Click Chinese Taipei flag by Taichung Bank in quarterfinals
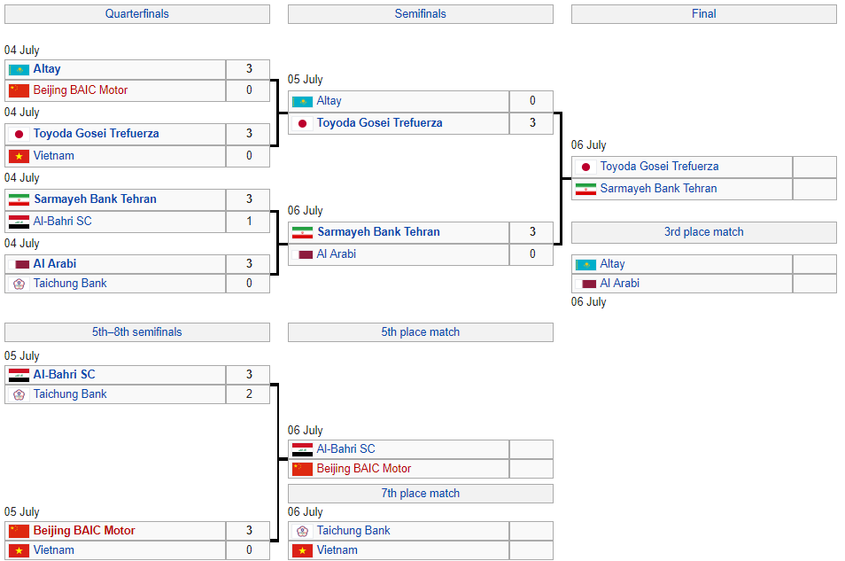Viewport: 845px width, 561px height. click(x=19, y=284)
